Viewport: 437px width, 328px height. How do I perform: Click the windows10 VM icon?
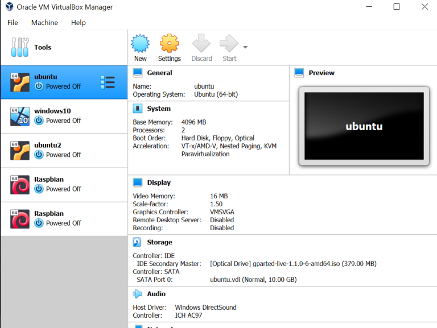click(x=20, y=116)
